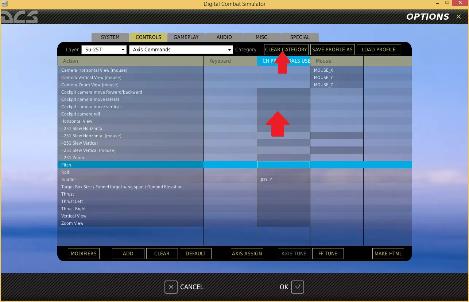Screen dimensions: 469x302
Task: Select the "Cockpit camera move vertical" row
Action: [x=131, y=107]
